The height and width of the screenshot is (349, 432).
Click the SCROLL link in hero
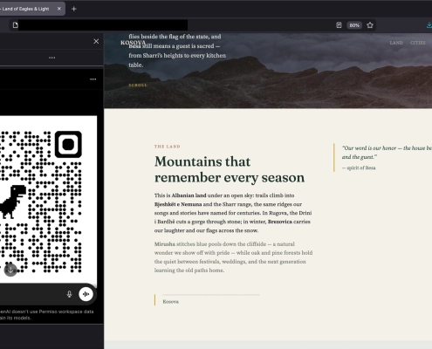tap(138, 85)
